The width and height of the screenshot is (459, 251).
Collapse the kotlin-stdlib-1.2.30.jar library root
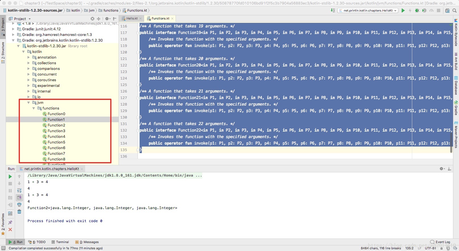click(x=18, y=46)
